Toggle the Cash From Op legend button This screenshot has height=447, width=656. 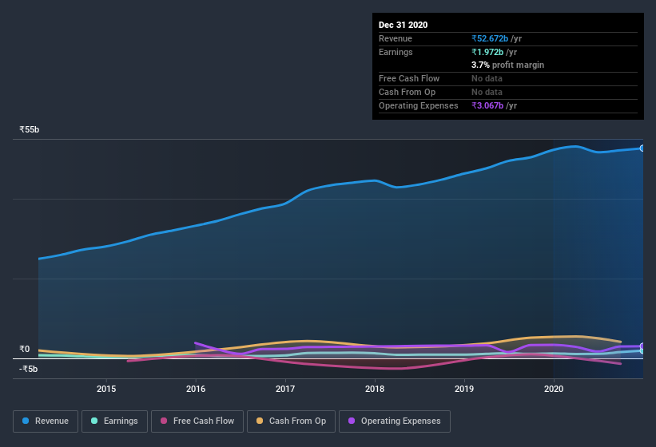click(x=291, y=421)
